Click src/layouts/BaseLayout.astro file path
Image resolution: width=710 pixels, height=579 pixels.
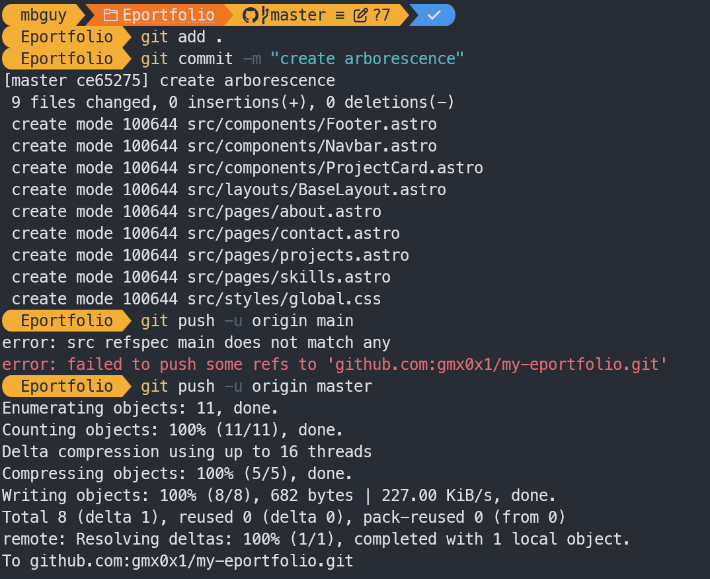[x=317, y=190]
